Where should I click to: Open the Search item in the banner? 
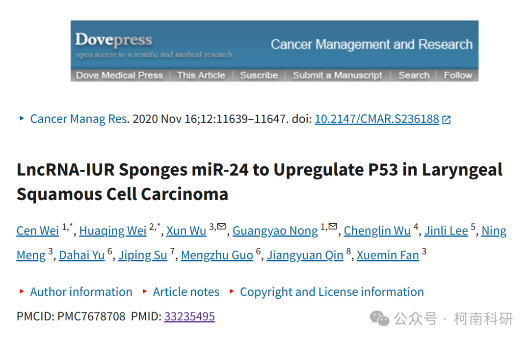(x=414, y=75)
